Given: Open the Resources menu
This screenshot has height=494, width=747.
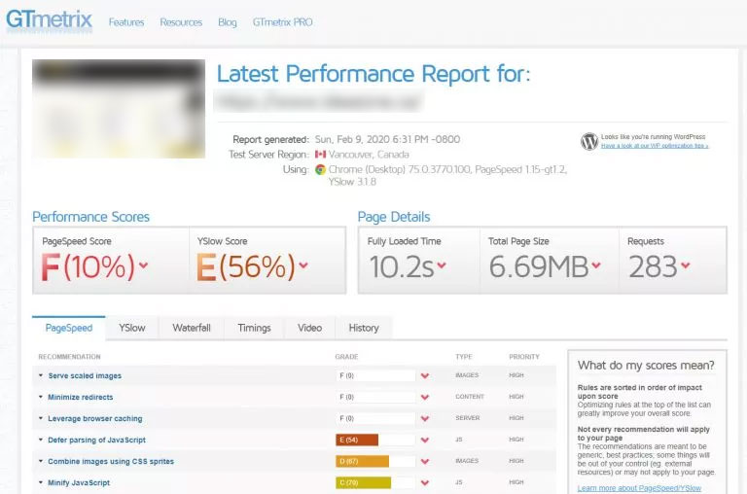Looking at the screenshot, I should click(x=181, y=22).
